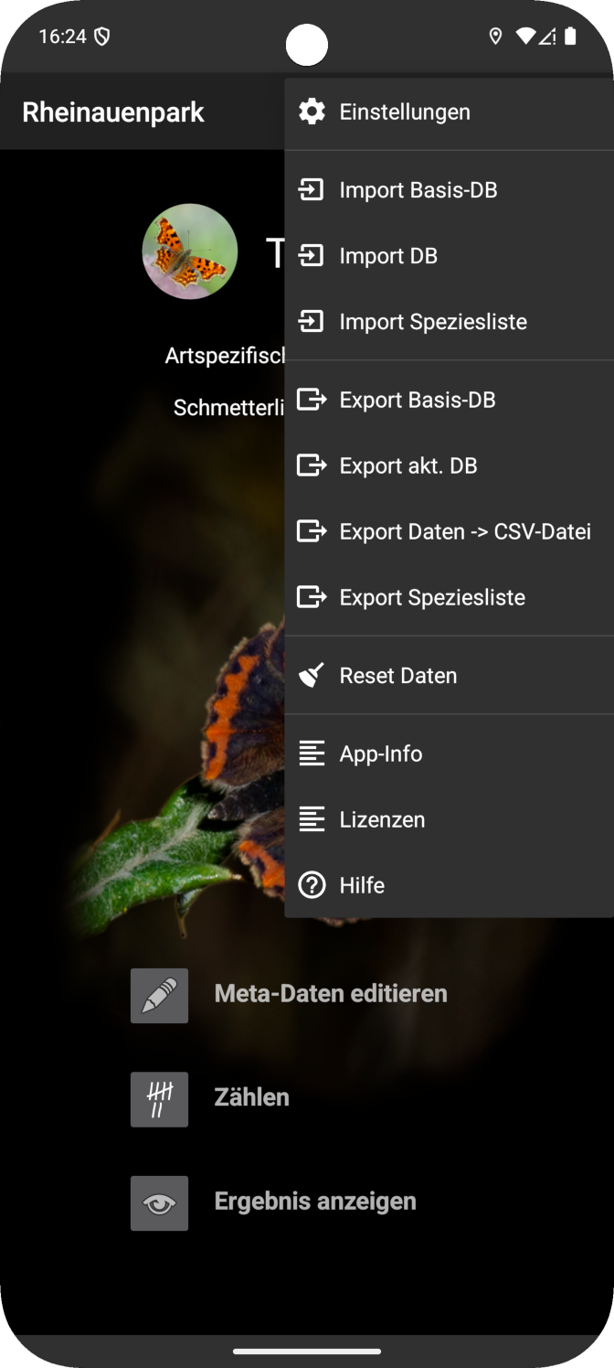Select Export Spezielliste from menu
This screenshot has width=614, height=1368.
pos(432,597)
